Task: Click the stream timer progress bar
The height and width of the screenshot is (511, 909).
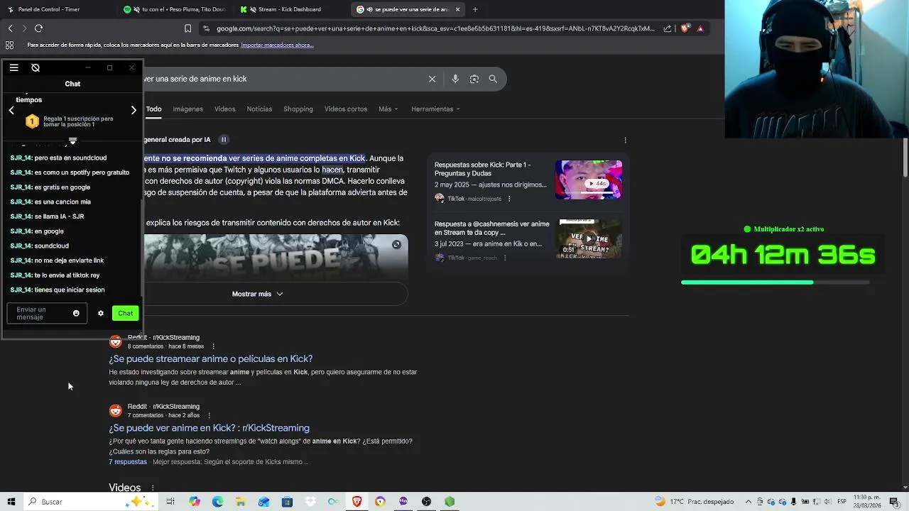Action: tap(775, 282)
